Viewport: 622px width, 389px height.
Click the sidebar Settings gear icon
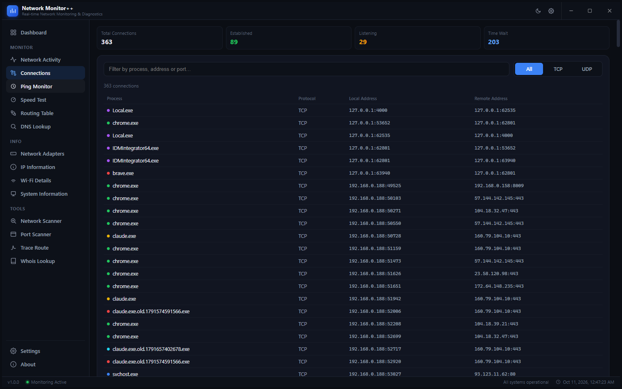click(13, 351)
